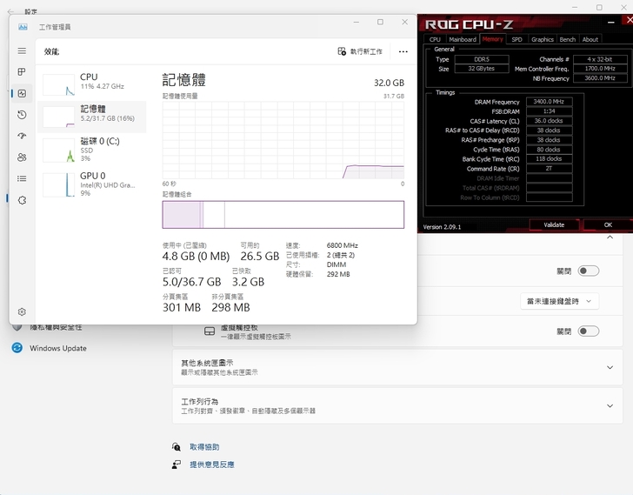The image size is (633, 495).
Task: Open the Get help link
Action: [x=204, y=447]
